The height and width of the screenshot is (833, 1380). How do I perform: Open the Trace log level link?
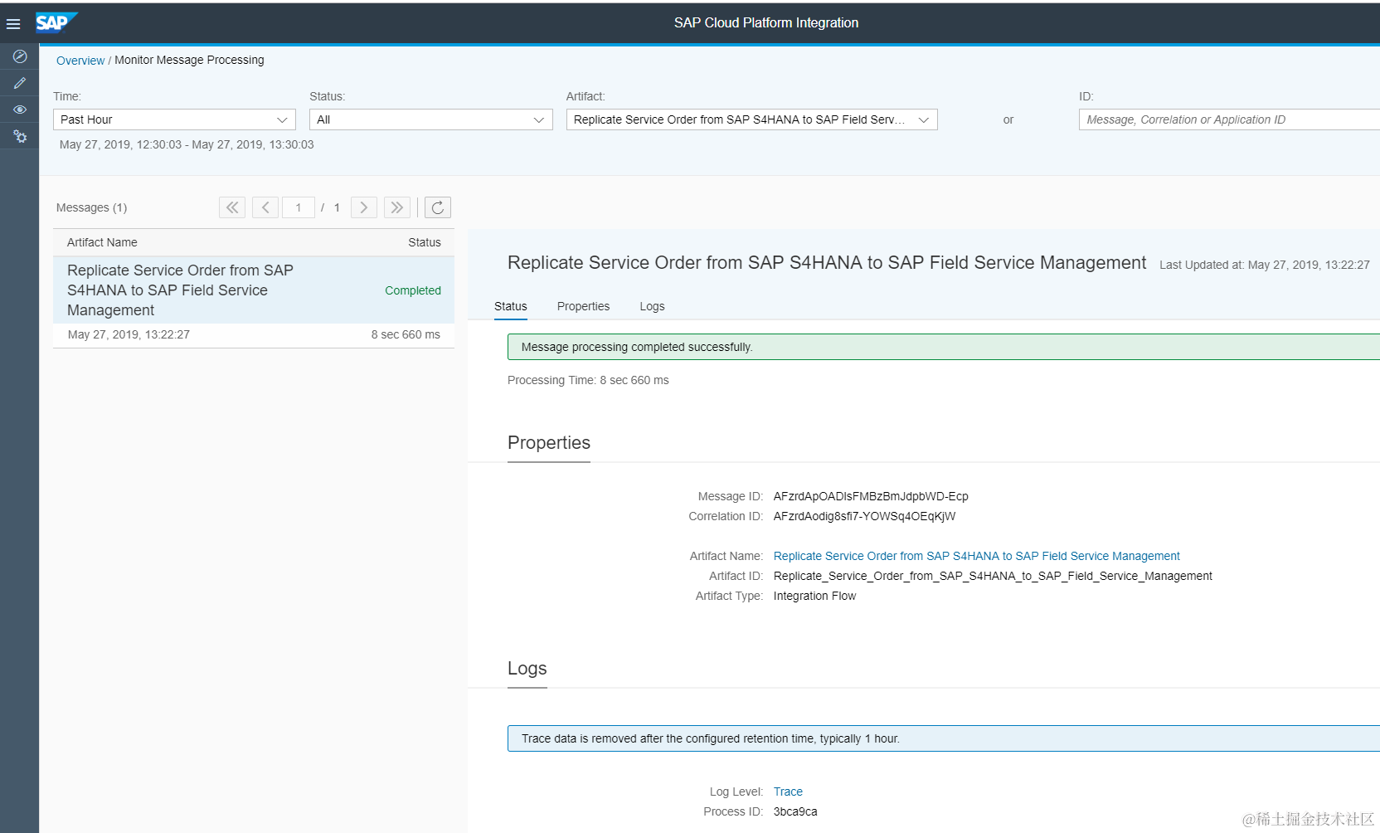[788, 792]
